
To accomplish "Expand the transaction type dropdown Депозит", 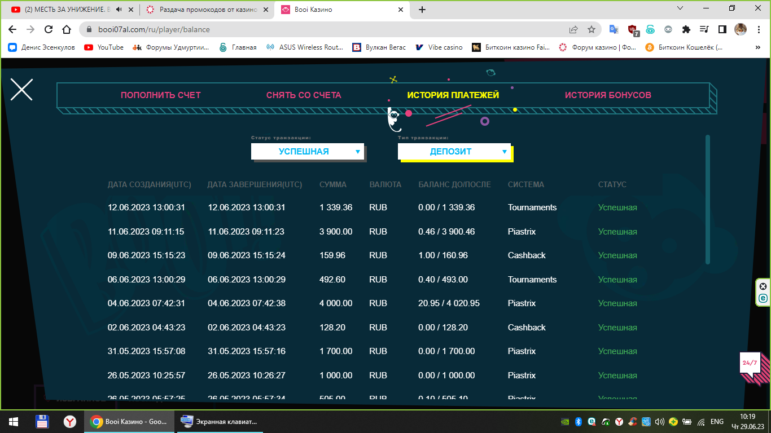I will point(454,151).
